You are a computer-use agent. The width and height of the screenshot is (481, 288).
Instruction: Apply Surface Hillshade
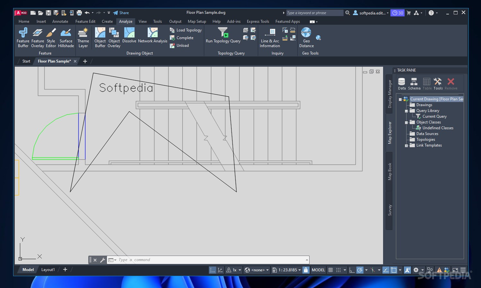click(x=66, y=38)
